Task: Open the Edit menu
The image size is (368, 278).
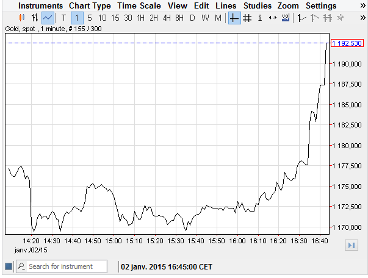Action: coord(201,5)
